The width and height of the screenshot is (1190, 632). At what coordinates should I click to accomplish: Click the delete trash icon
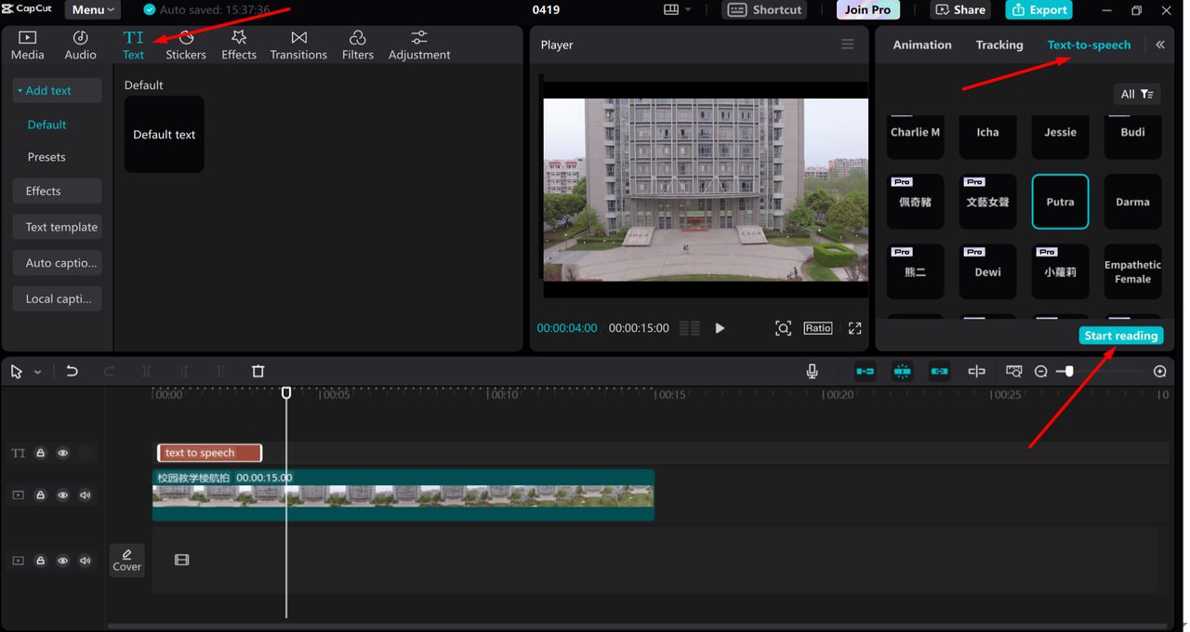coord(258,371)
